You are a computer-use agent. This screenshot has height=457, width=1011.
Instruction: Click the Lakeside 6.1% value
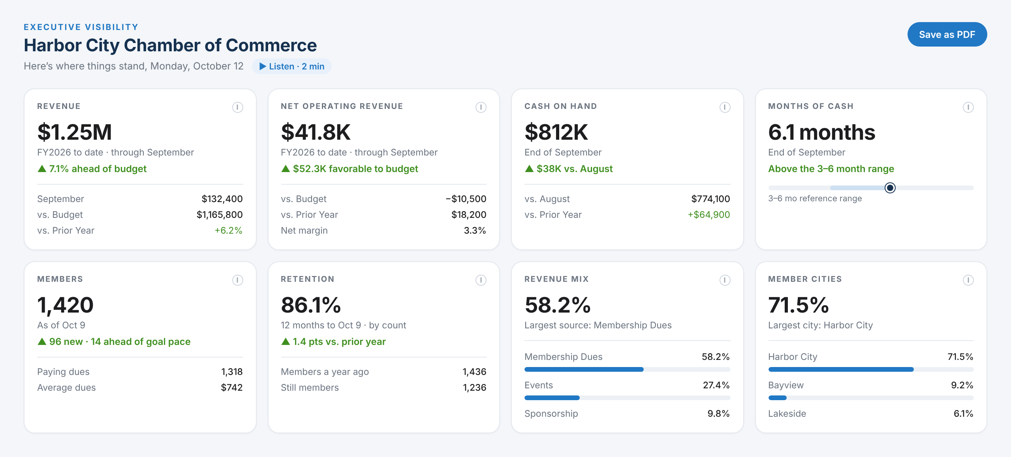click(963, 414)
